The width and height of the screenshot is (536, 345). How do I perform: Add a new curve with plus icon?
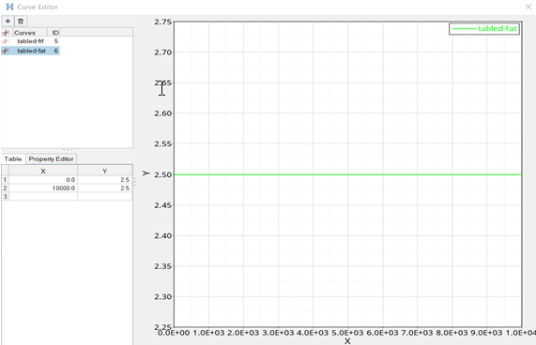click(8, 22)
